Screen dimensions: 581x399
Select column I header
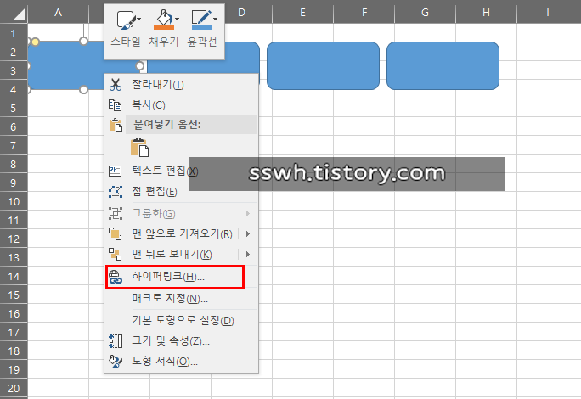click(548, 13)
